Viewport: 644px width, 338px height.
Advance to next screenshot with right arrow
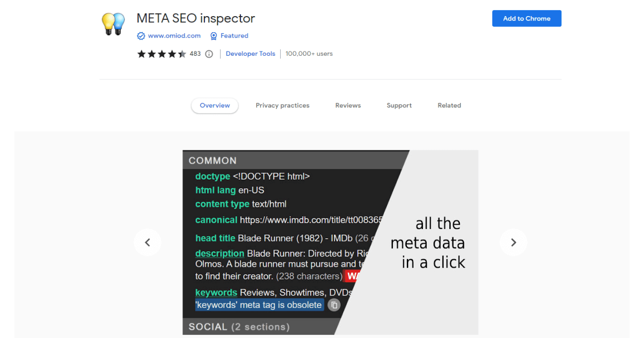click(x=513, y=243)
